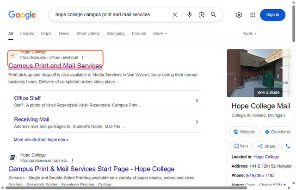296x190 pixels.
Task: Open the Receiving Mail sitelink
Action: point(31,120)
